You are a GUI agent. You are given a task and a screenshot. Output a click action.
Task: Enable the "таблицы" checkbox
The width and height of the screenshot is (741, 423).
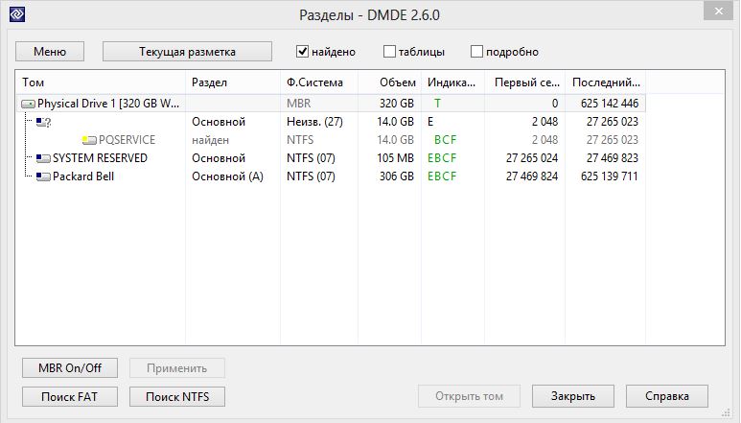389,52
